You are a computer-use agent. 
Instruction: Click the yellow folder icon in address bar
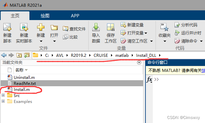click(35, 55)
